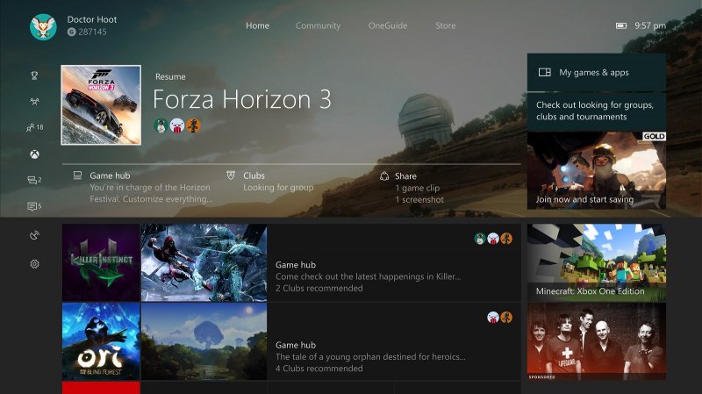The image size is (702, 394).
Task: Select Ori and the Blind Forest tile
Action: pos(101,341)
